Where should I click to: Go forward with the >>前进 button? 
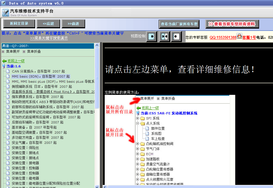tap(73, 24)
